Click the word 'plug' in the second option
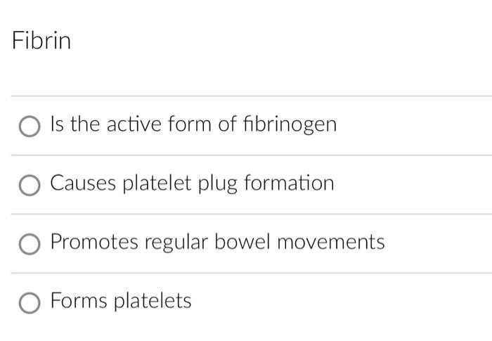This screenshot has width=492, height=341. (x=217, y=184)
